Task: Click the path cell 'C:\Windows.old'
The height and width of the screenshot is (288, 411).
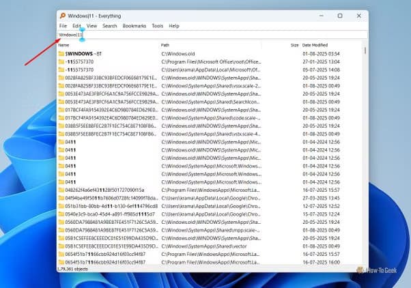Action: 178,54
